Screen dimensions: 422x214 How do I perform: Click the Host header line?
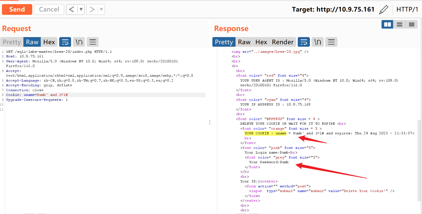[25, 56]
